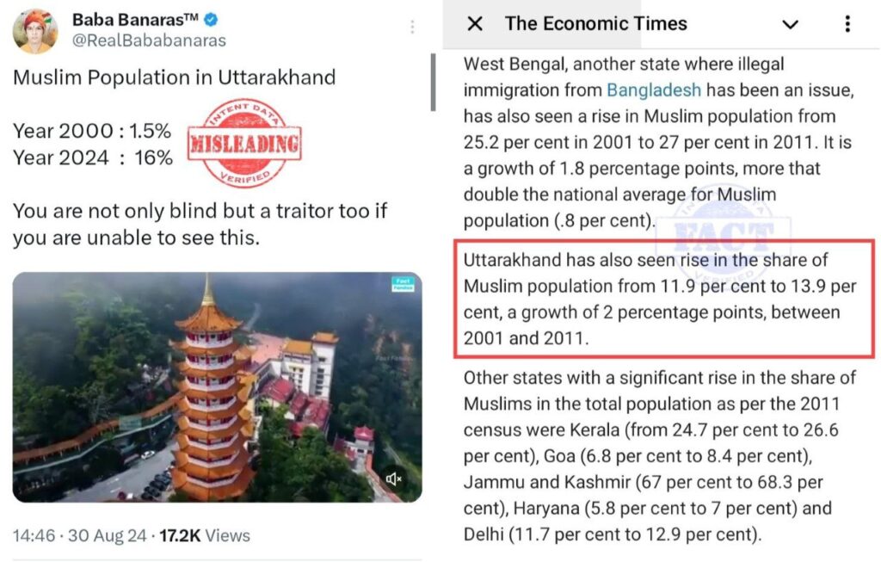Close The Economic Times page

475,23
